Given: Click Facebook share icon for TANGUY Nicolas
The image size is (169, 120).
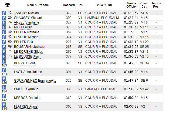Looking at the screenshot, I should [x=4, y=13].
